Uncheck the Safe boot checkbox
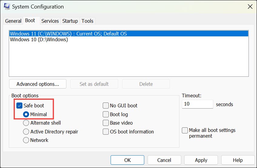The width and height of the screenshot is (257, 168). [19, 106]
